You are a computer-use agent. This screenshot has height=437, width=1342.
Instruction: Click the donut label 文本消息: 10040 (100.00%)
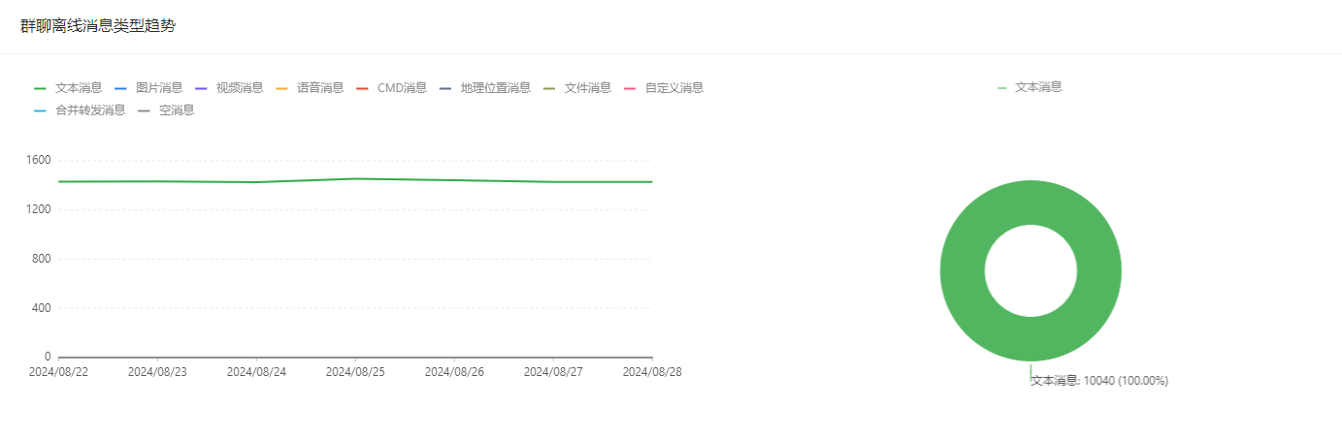coord(1099,381)
